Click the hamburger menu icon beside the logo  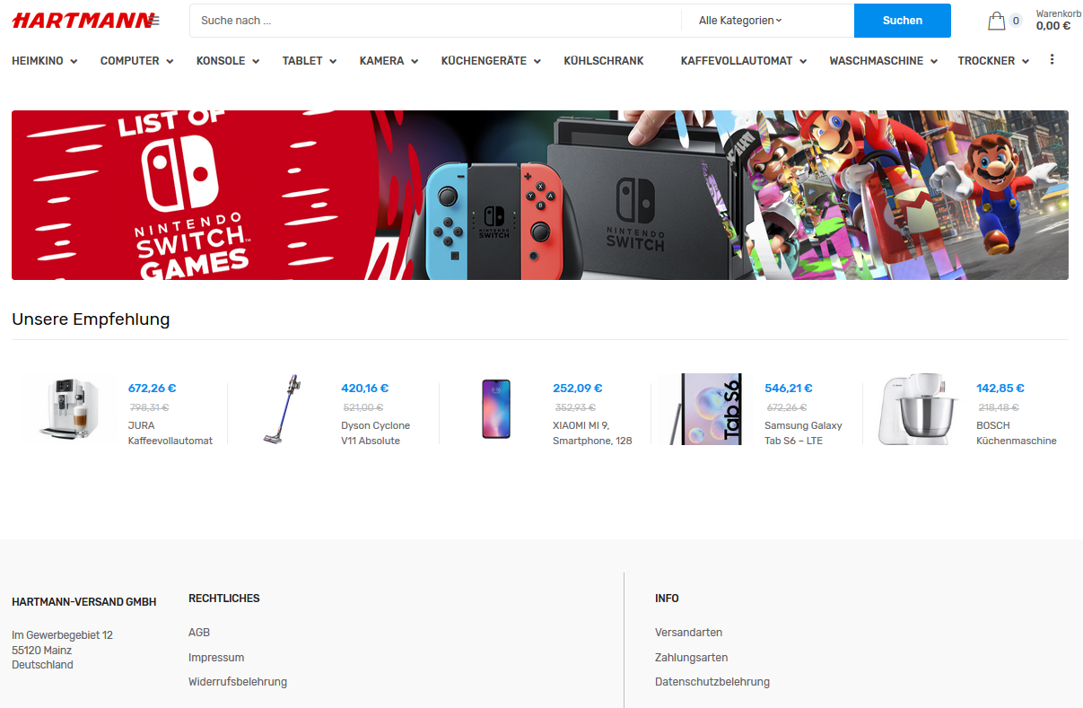(154, 21)
